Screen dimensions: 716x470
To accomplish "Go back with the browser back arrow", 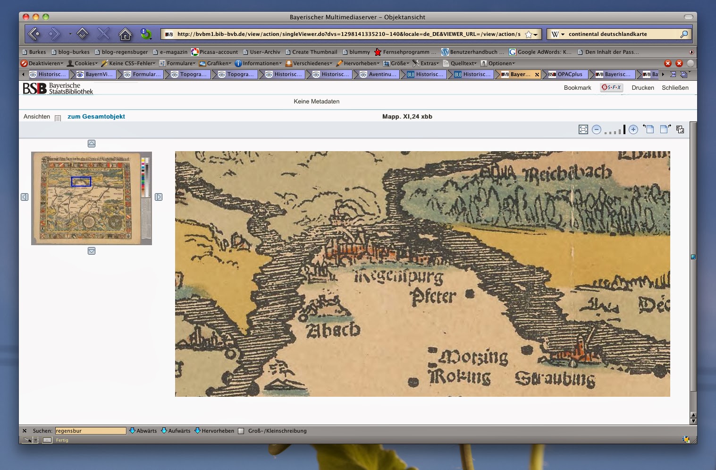I will click(x=34, y=34).
